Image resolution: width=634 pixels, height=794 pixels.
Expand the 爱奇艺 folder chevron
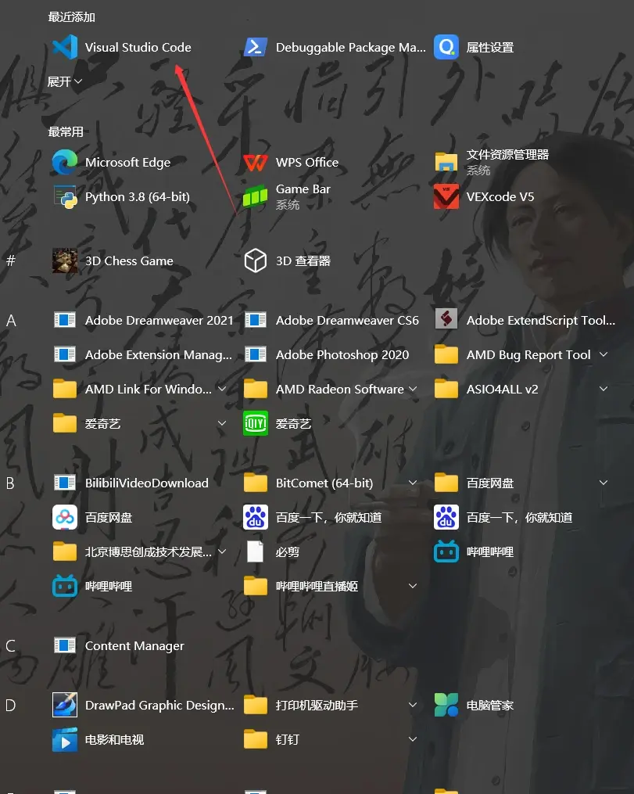pos(221,423)
